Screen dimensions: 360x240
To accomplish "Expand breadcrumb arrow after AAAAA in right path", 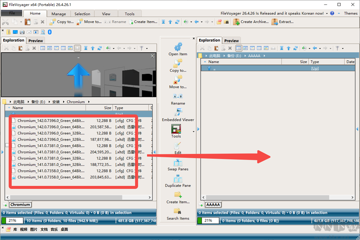I will pos(264,56).
